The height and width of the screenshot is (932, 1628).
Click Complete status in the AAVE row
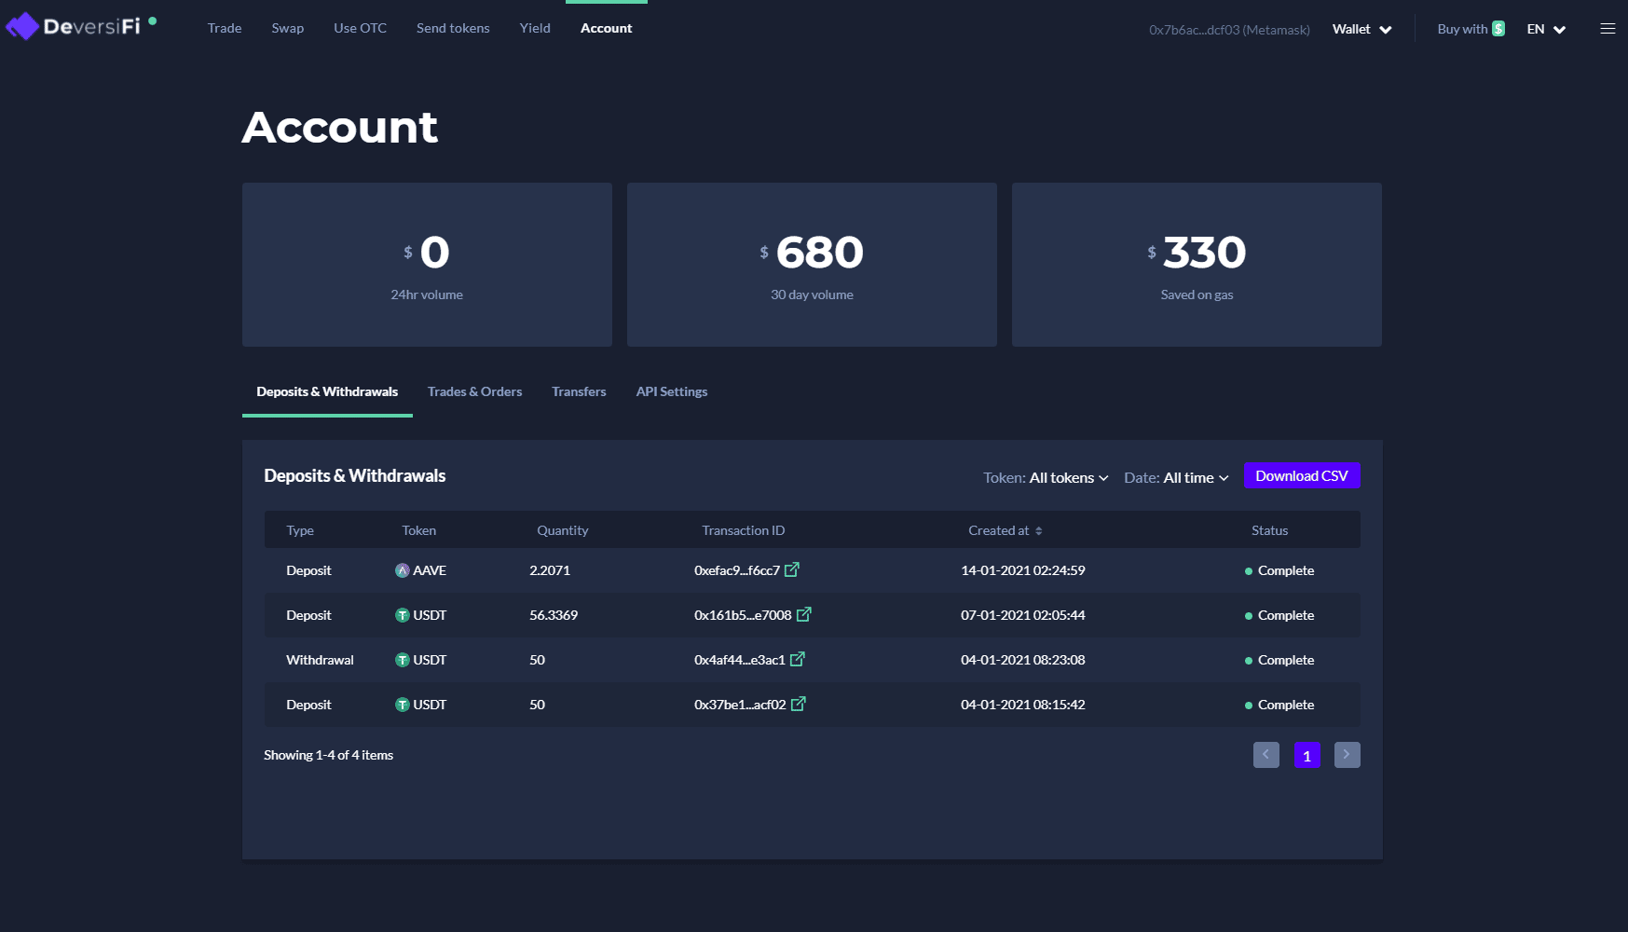pyautogui.click(x=1279, y=570)
